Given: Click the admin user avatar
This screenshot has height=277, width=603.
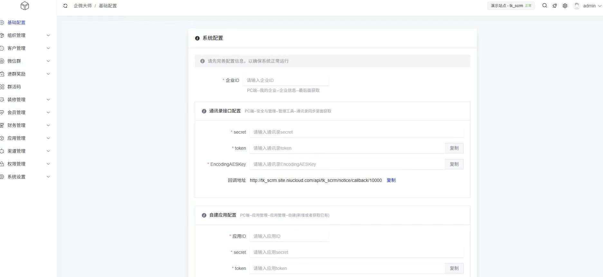Looking at the screenshot, I should [x=577, y=6].
